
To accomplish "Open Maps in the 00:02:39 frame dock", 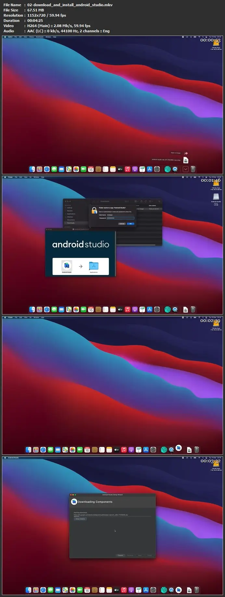I will pyautogui.click(x=65, y=450).
